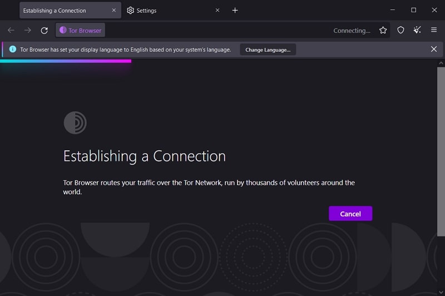Close the Settings tab
Screen dimensions: 445x296
(x=217, y=11)
